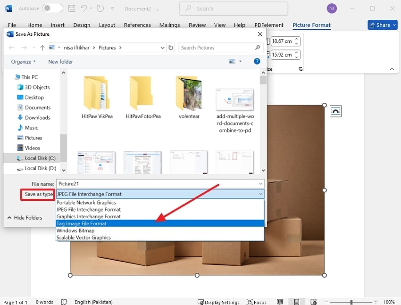This screenshot has width=401, height=305.
Task: Select Desktop in navigation pane
Action: click(30, 97)
